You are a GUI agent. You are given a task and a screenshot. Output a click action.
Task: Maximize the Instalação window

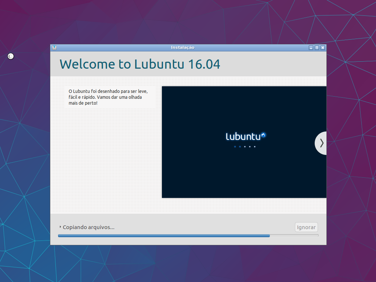317,48
